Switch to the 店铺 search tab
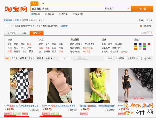 [x=43, y=4]
